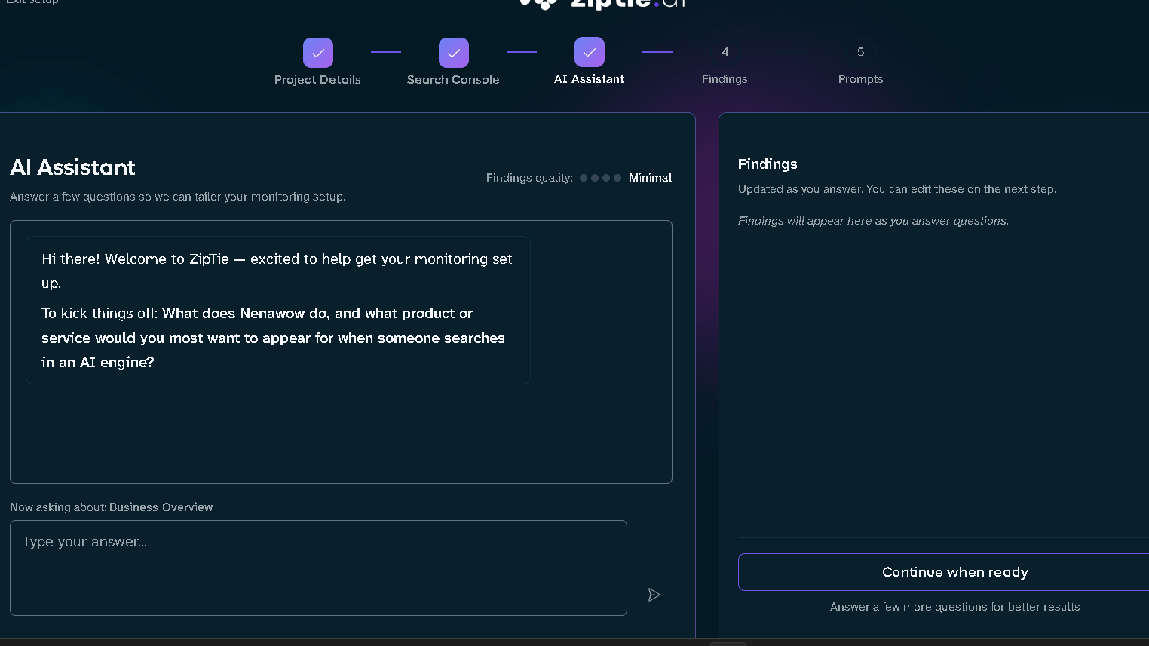The width and height of the screenshot is (1149, 646).
Task: Click the Continue when ready button
Action: [944, 572]
